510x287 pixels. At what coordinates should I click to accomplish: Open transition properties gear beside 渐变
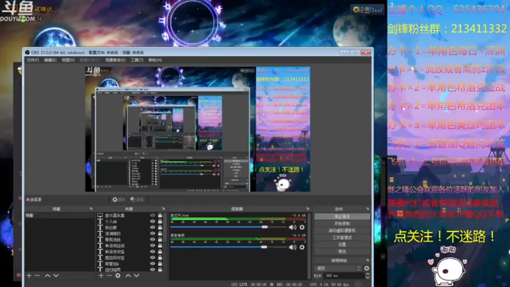(x=367, y=268)
